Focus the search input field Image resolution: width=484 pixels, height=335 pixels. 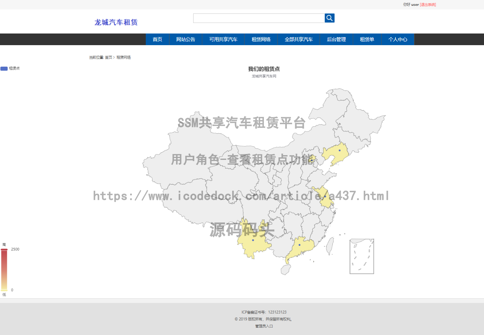259,18
